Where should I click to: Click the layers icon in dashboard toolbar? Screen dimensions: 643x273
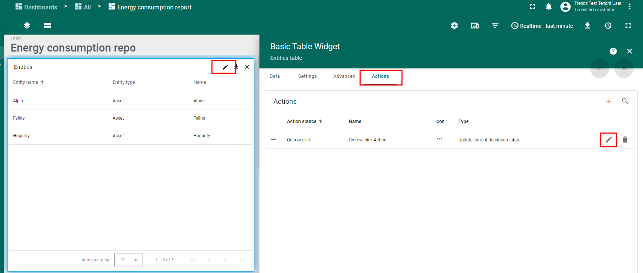27,26
